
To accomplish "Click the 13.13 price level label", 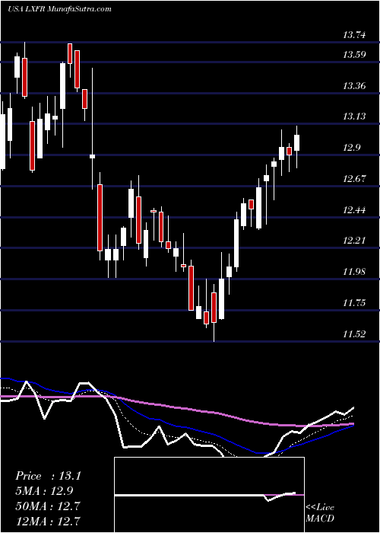I will [355, 116].
